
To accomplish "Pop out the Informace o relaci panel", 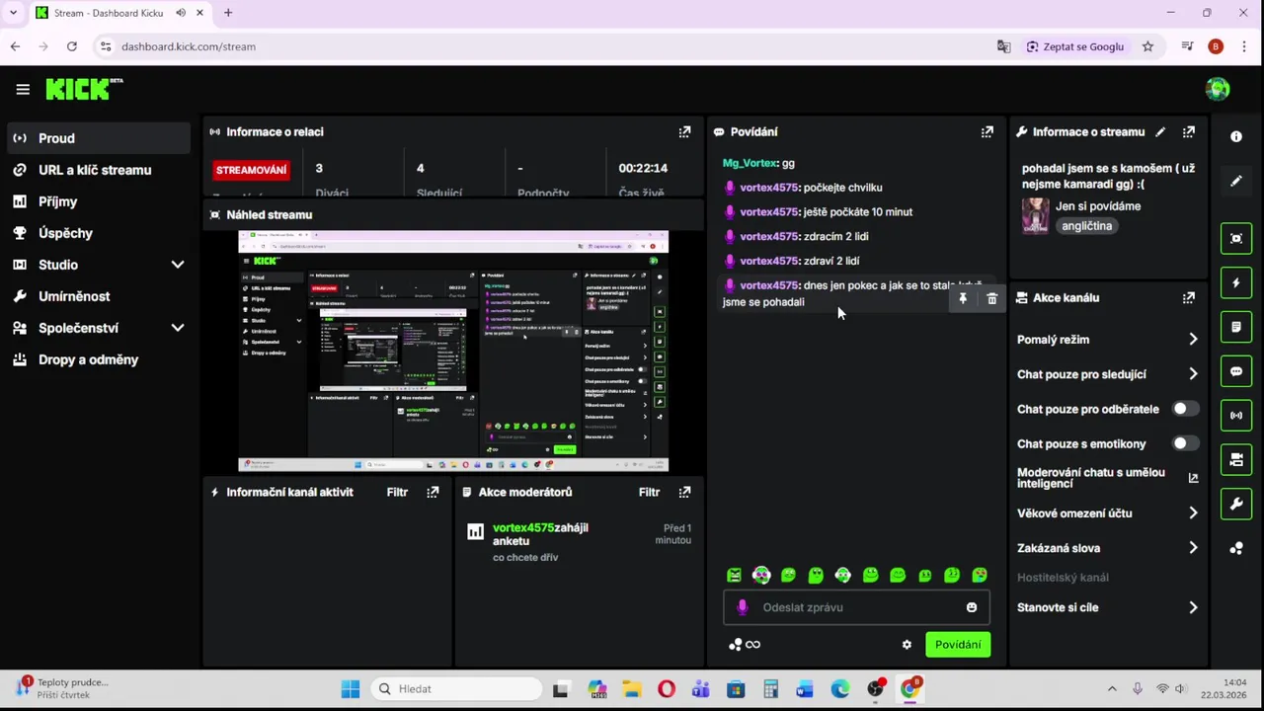I will (x=684, y=131).
